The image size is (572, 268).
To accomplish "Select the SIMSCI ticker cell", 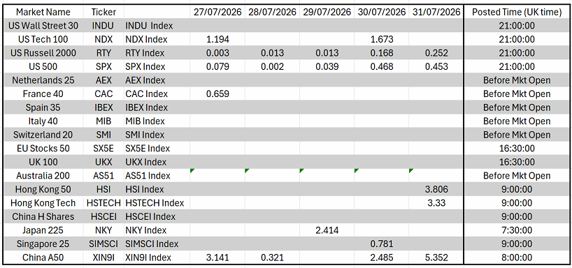I will click(104, 244).
